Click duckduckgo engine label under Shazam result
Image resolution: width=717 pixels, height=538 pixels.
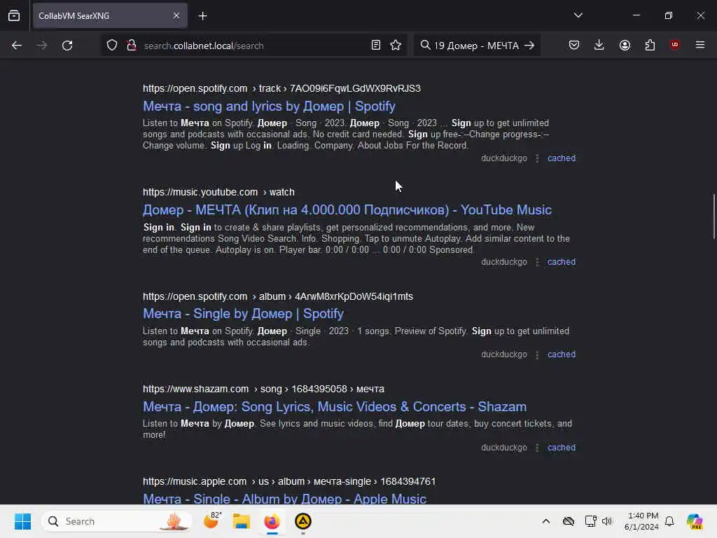point(504,448)
